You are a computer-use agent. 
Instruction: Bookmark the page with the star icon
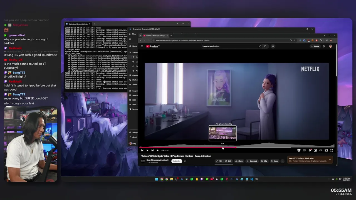click(x=295, y=41)
